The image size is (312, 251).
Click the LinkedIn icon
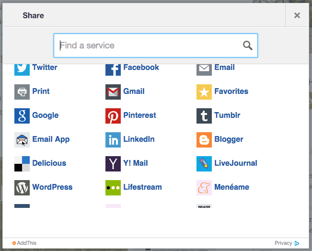(113, 140)
